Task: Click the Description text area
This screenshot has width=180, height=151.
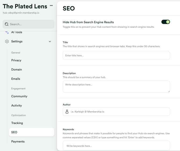Action: click(x=116, y=87)
